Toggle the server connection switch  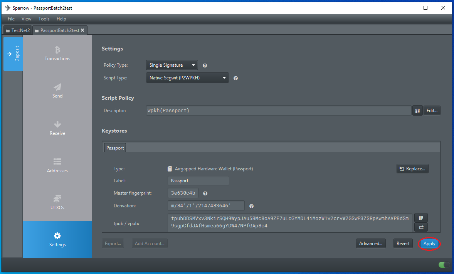tap(444, 264)
